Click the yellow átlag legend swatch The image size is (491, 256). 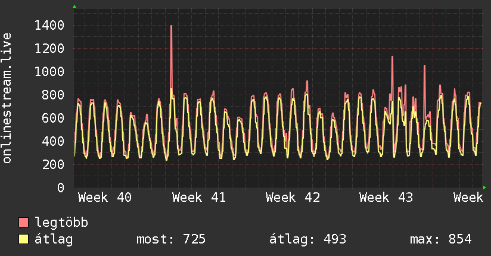tap(23, 239)
